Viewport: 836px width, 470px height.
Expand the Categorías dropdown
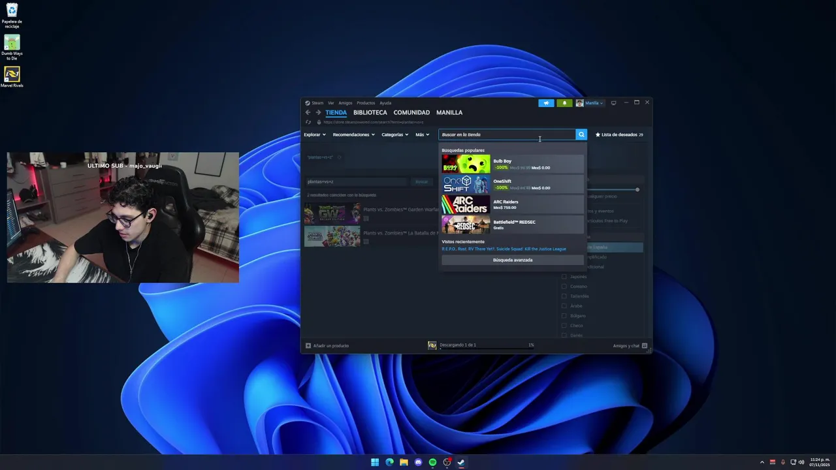(394, 134)
